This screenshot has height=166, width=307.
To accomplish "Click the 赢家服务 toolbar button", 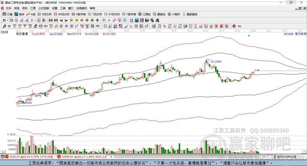I will (x=190, y=14).
